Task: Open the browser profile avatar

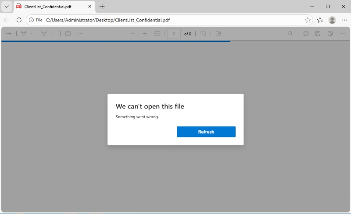Action: 332,20
